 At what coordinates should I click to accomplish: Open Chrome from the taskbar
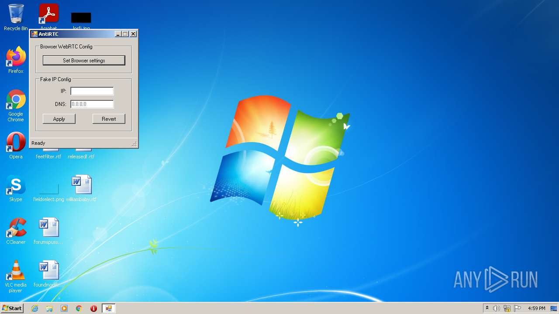click(x=79, y=308)
